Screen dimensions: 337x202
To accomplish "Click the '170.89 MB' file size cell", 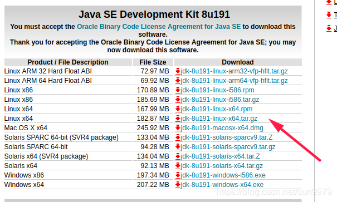I will pos(153,90).
